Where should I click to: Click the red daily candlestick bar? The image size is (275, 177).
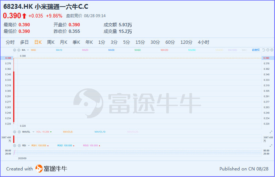pos(14,97)
